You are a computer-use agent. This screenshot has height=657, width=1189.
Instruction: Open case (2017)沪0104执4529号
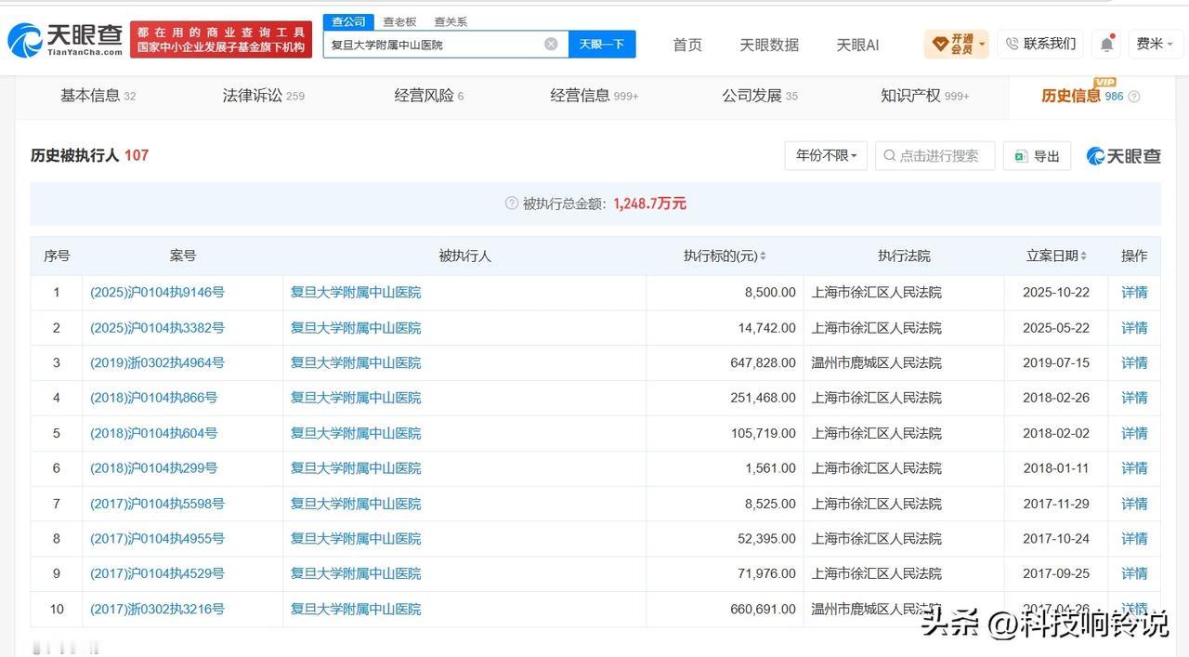pos(157,573)
